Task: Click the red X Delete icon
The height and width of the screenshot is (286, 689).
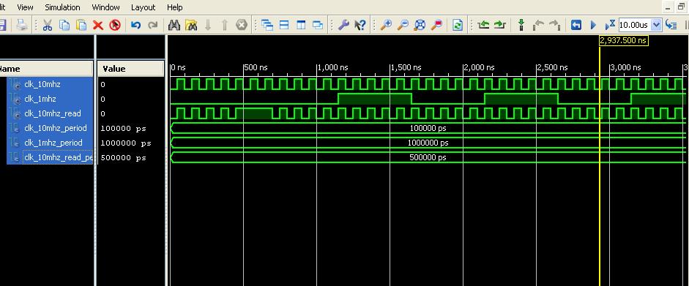Action: point(97,25)
